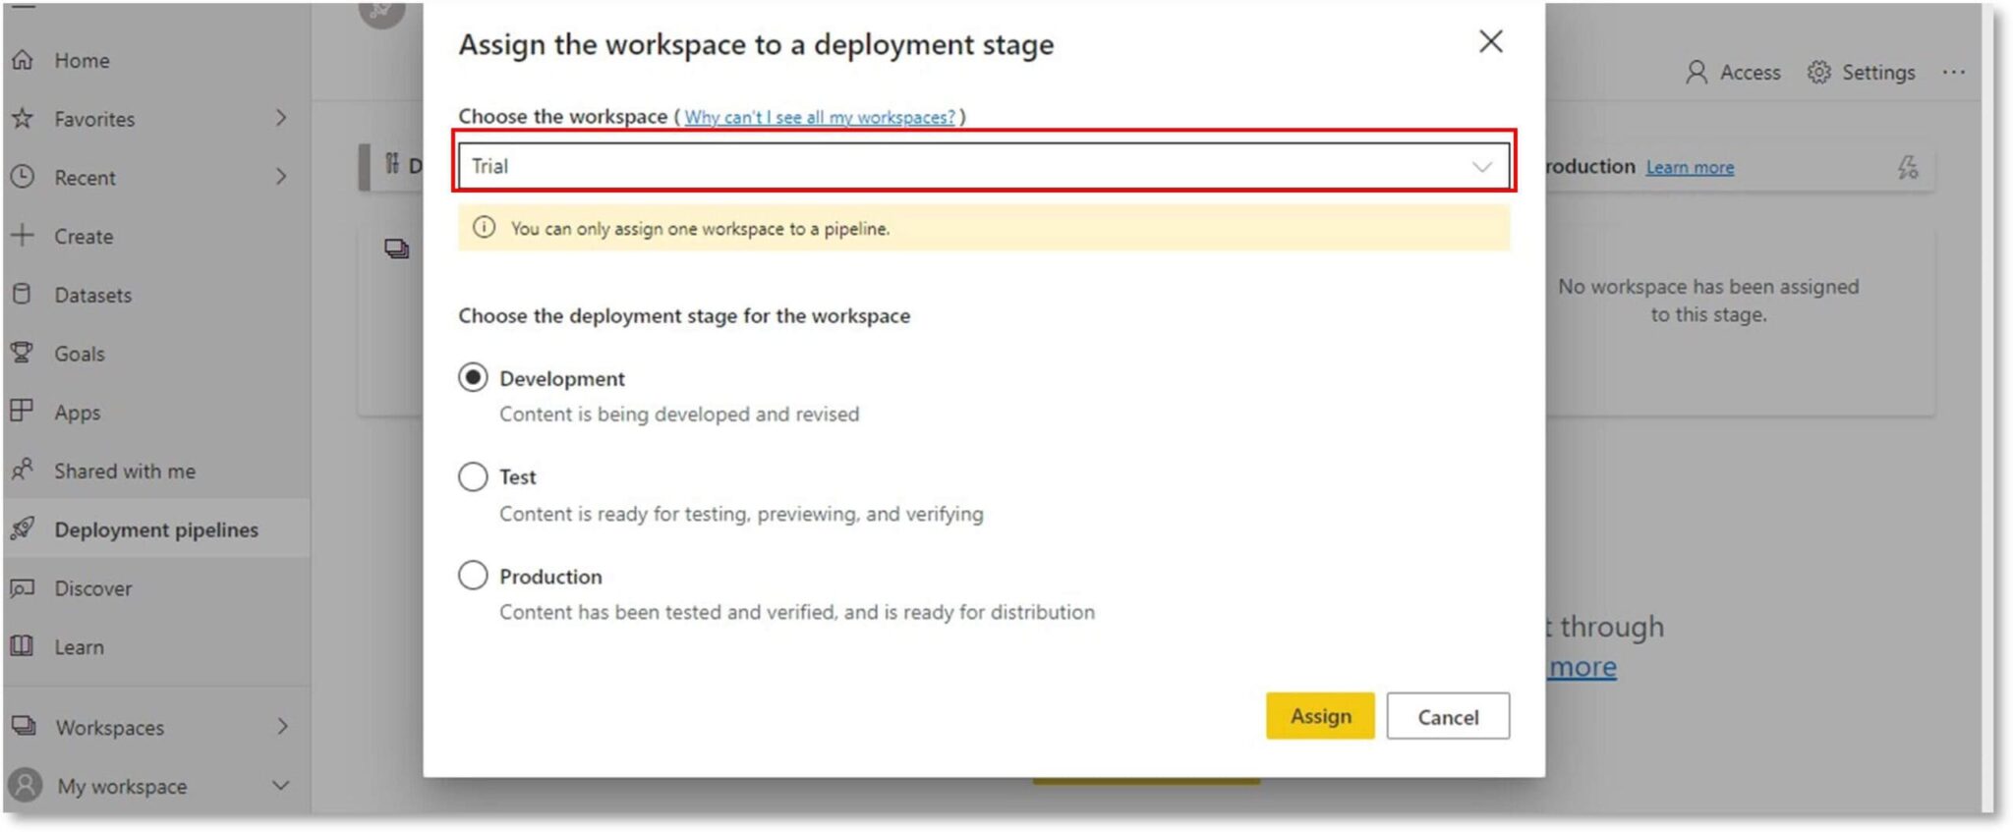Click 'Content is being developed and revised' text
The width and height of the screenshot is (2013, 832).
pyautogui.click(x=679, y=415)
